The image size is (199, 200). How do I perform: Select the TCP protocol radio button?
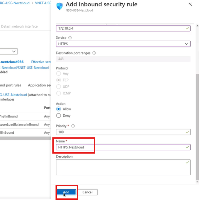pos(59,80)
